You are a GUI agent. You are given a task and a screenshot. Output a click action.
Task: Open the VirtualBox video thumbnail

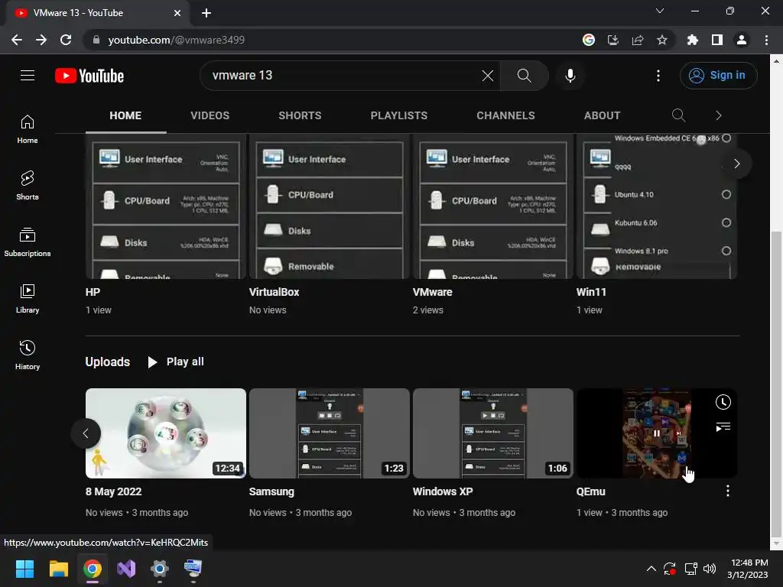(x=329, y=206)
